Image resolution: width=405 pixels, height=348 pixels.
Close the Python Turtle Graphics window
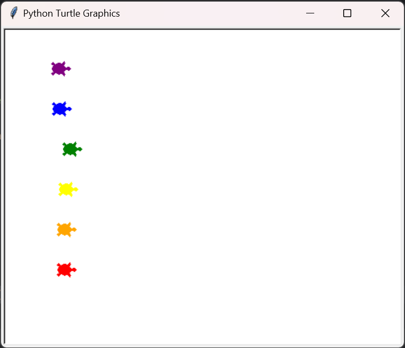385,13
